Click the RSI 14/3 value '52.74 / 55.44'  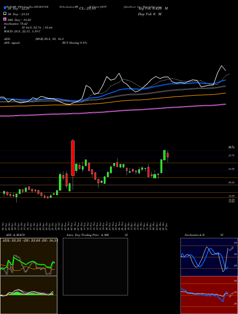pos(43,28)
